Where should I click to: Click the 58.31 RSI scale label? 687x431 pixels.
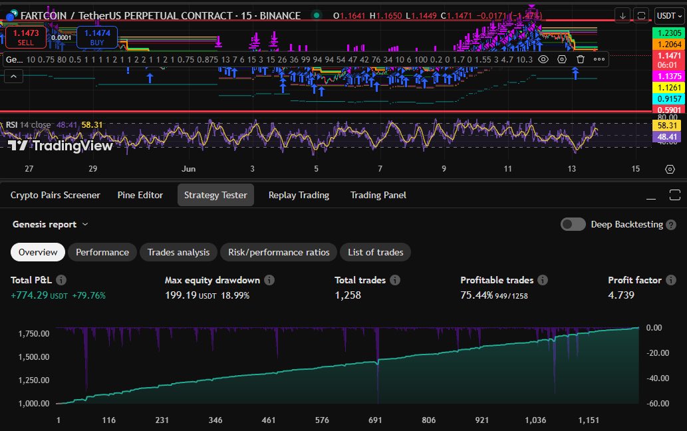coord(667,125)
